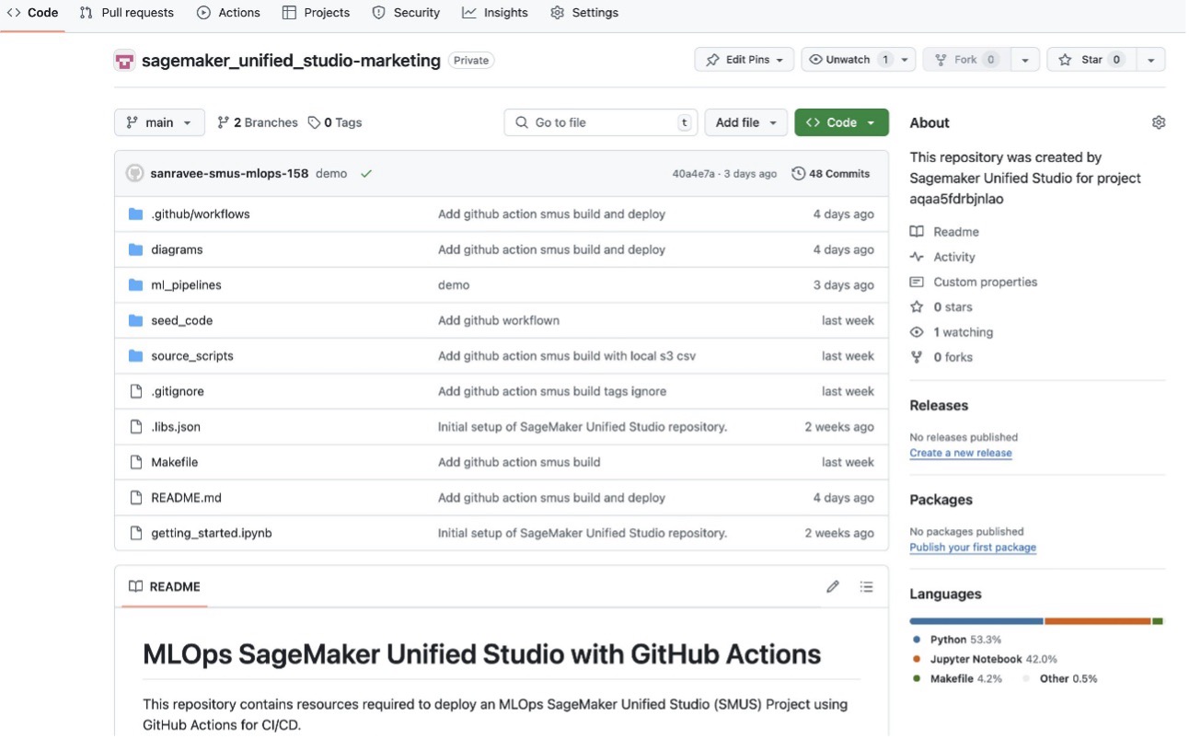This screenshot has height=739, width=1189.
Task: Open the main branch selector
Action: pos(159,122)
